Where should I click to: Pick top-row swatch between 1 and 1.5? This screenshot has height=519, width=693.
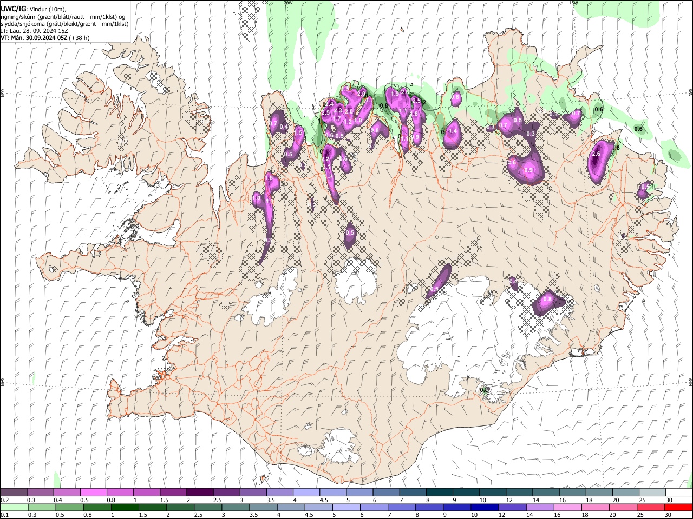[146, 493]
